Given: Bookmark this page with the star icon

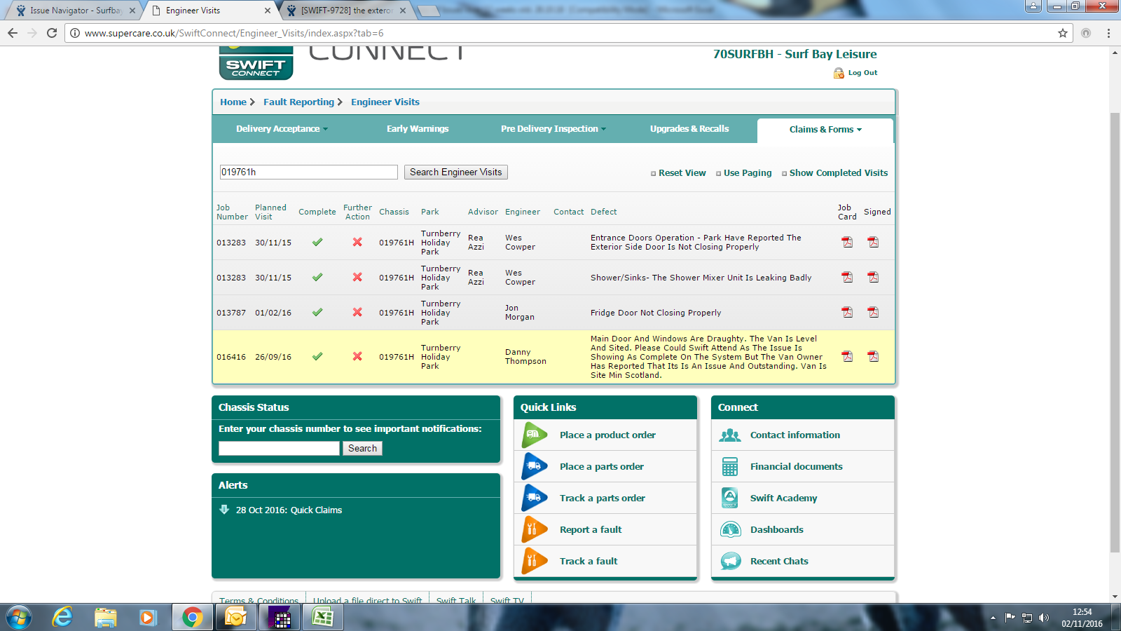Looking at the screenshot, I should tap(1063, 33).
